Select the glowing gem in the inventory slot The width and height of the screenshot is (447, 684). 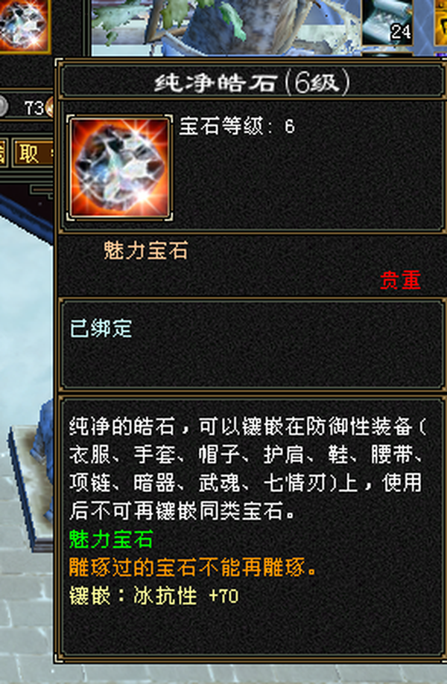[24, 25]
